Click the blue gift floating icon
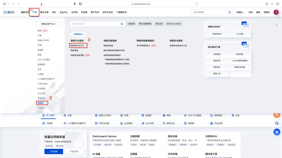The width and height of the screenshot is (282, 158). coord(277,132)
